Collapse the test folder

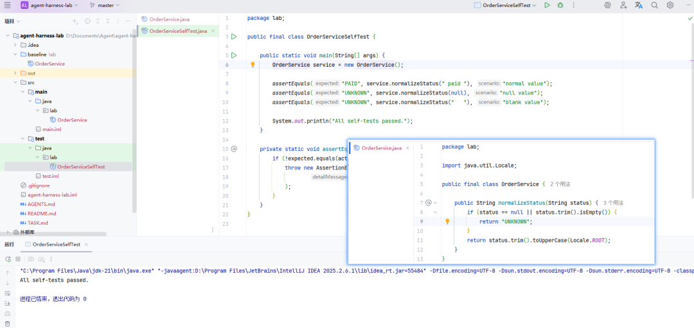click(22, 139)
